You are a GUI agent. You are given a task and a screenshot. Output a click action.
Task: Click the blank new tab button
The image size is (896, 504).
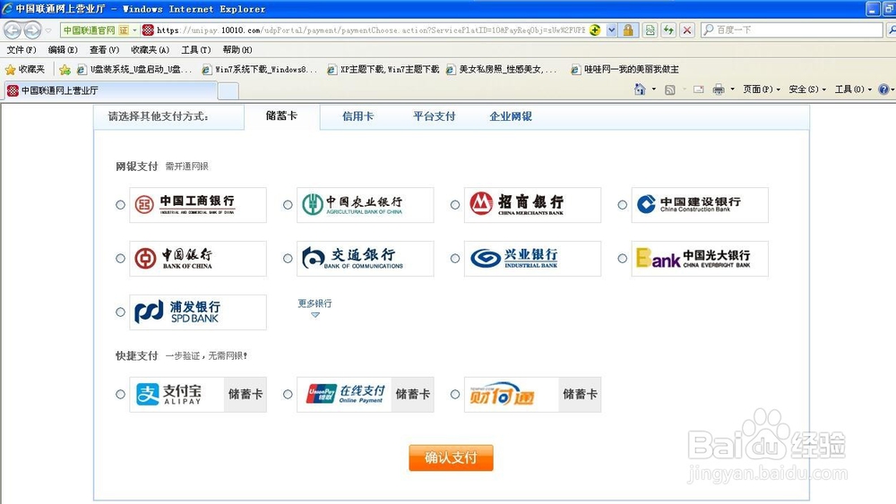[228, 90]
